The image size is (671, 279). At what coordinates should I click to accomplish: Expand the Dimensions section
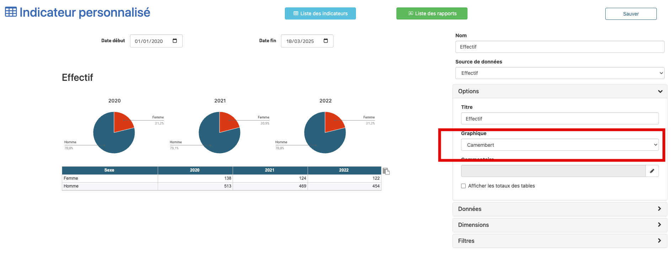(x=560, y=225)
